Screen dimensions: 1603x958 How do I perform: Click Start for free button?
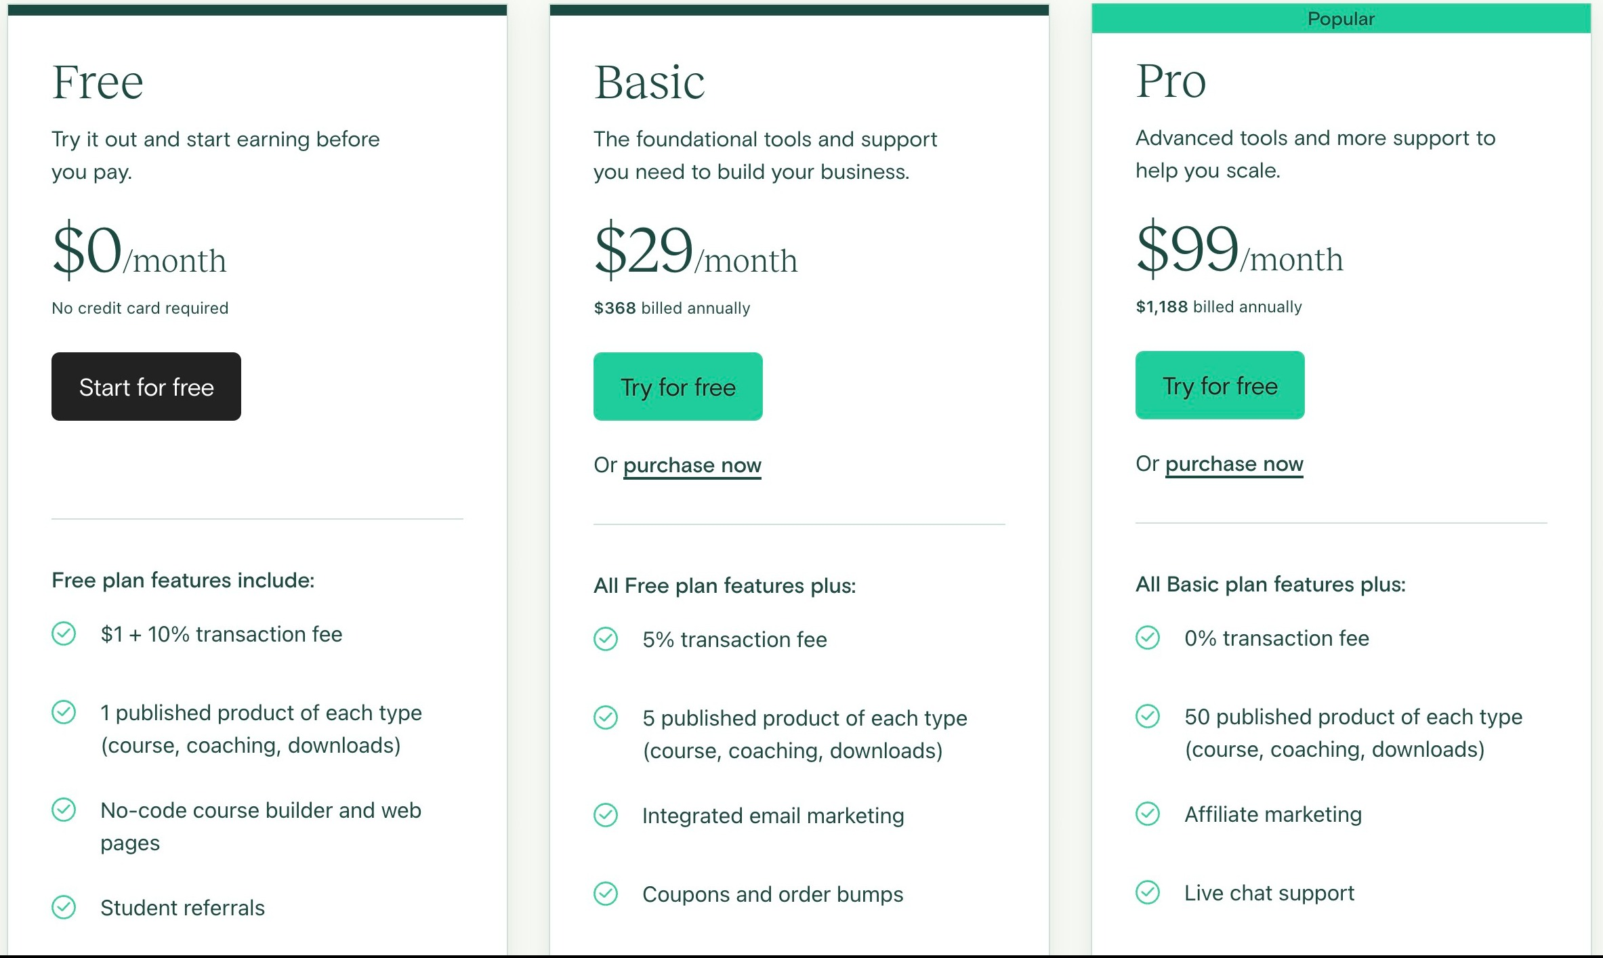click(146, 386)
